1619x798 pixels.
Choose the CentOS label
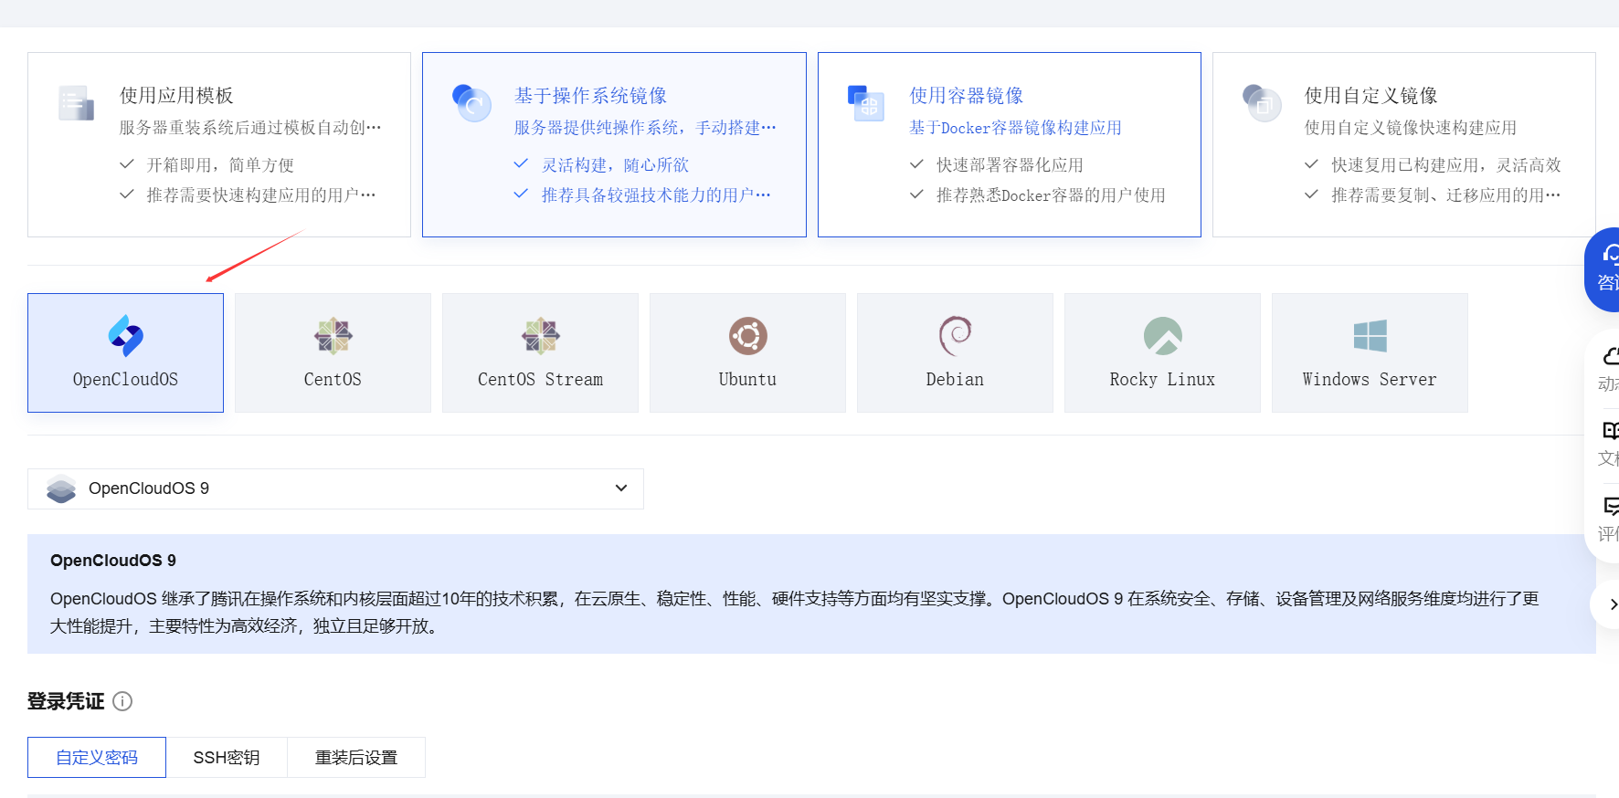333,380
